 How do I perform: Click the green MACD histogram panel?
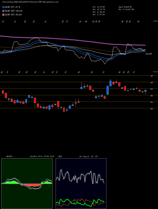(27, 184)
